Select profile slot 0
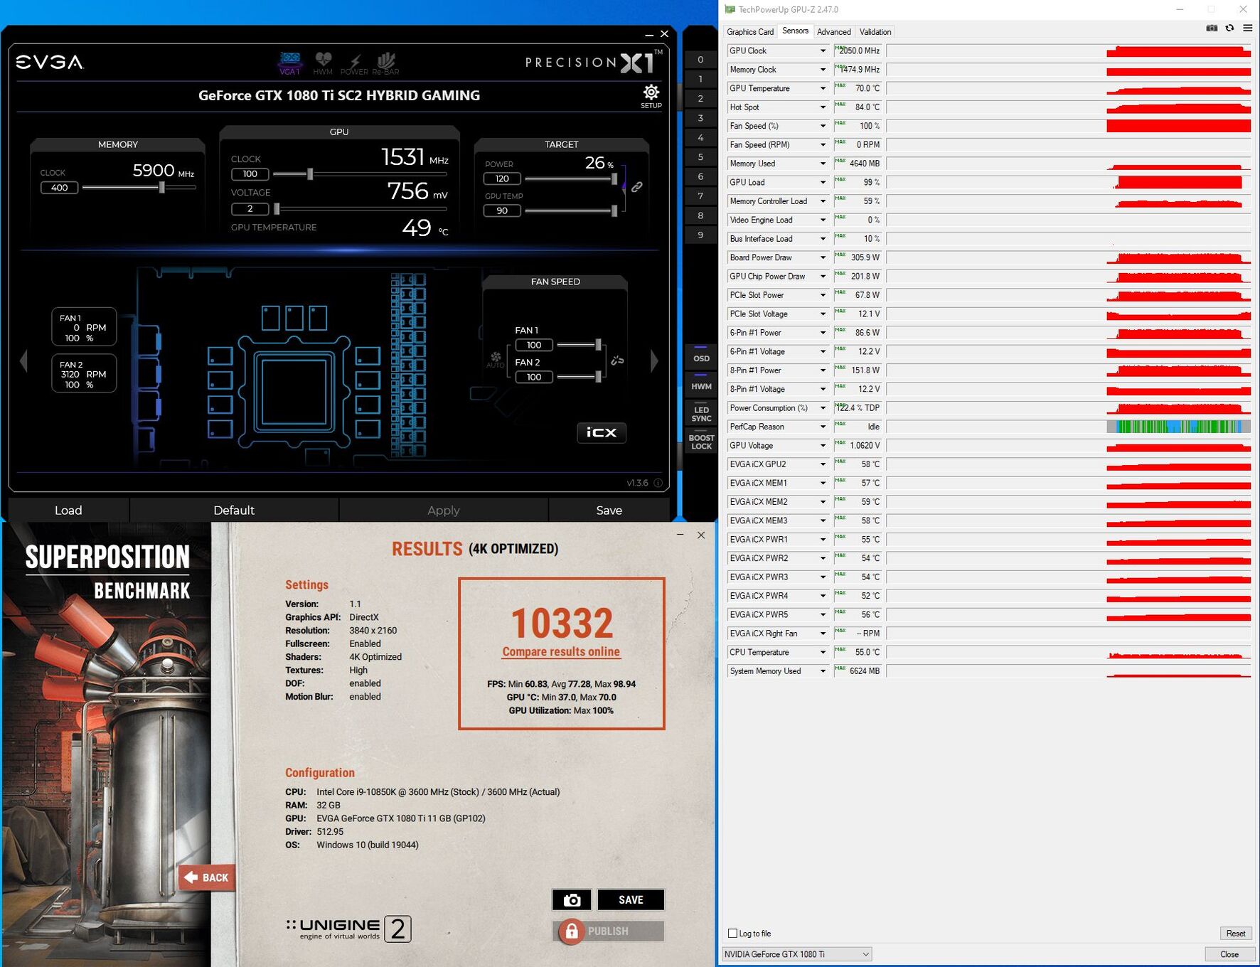This screenshot has width=1260, height=967. (700, 60)
